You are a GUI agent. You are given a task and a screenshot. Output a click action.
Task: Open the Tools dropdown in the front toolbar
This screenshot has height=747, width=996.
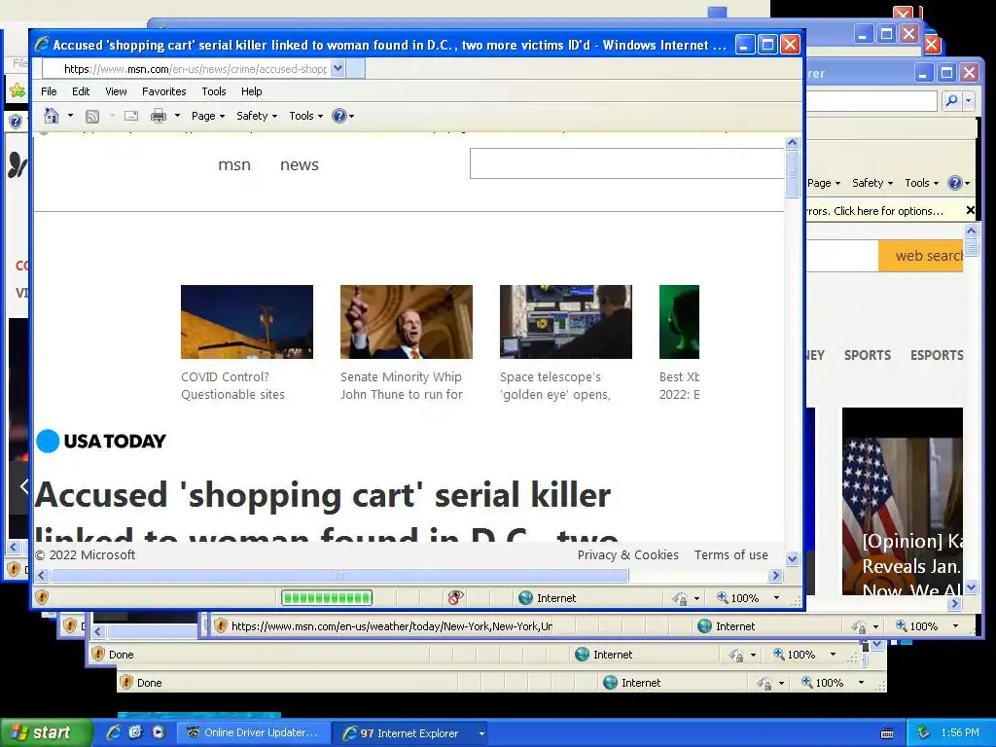pos(306,116)
